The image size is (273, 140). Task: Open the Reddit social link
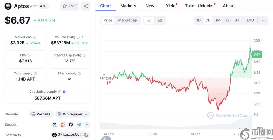click(63, 124)
